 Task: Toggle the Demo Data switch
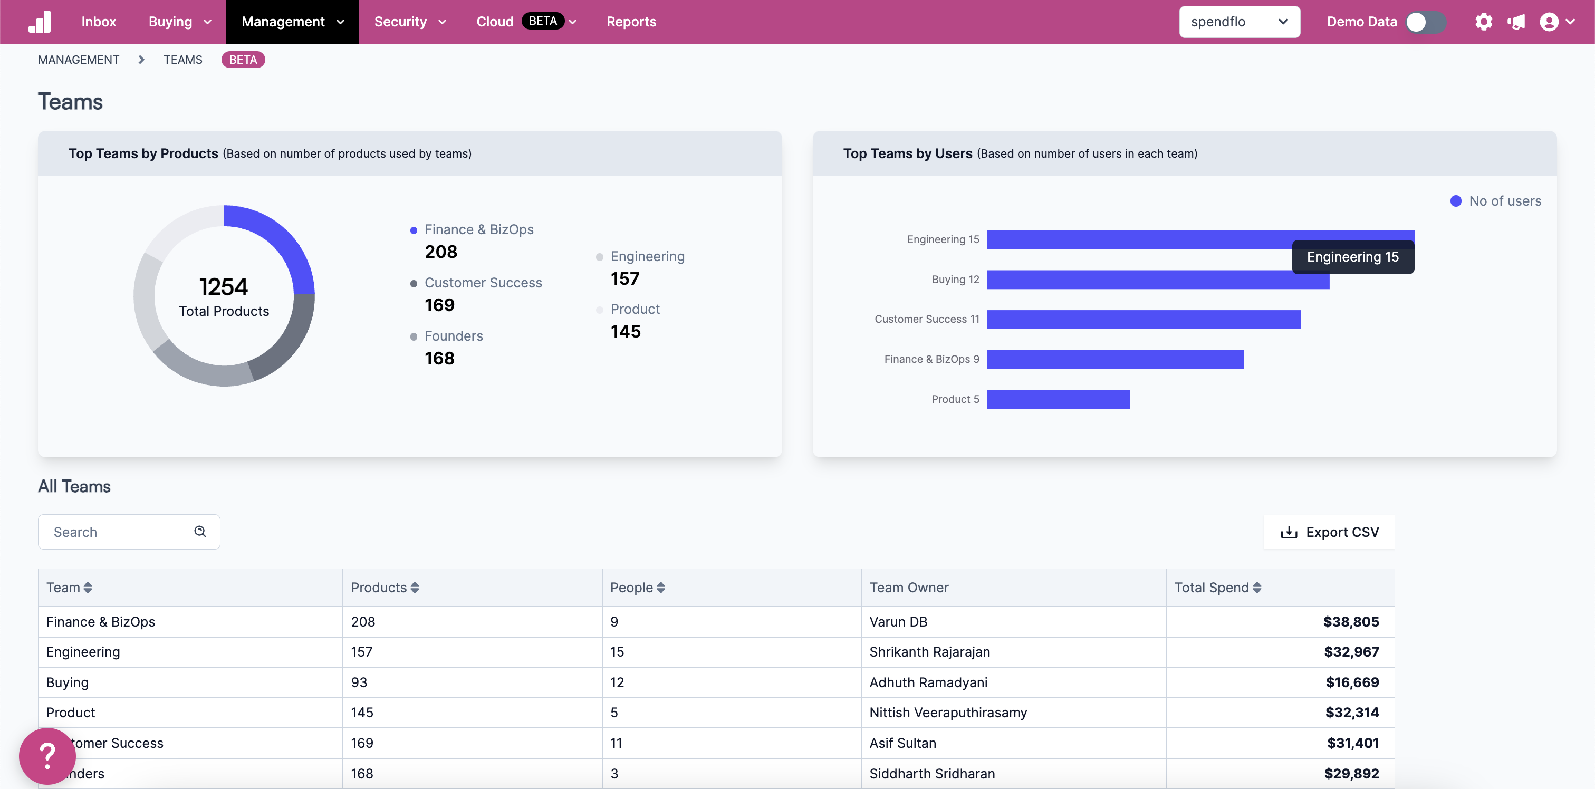tap(1425, 22)
